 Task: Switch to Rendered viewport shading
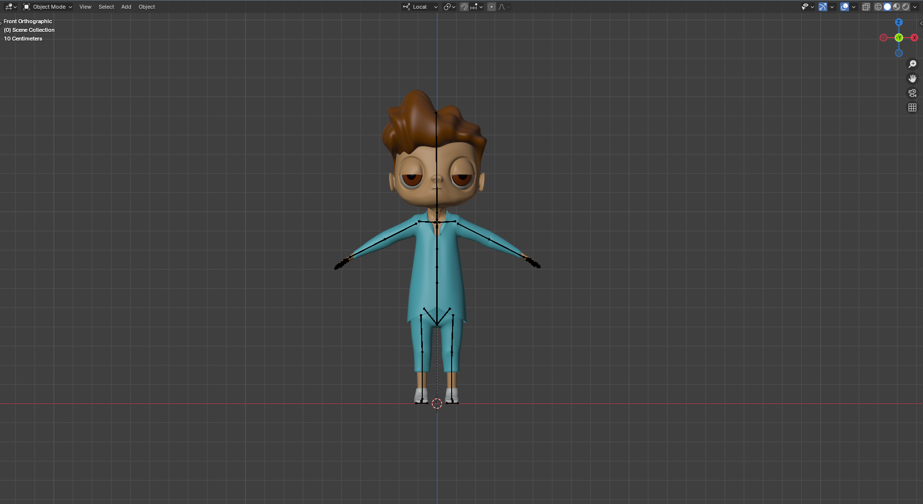(x=906, y=7)
